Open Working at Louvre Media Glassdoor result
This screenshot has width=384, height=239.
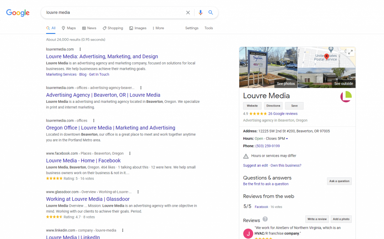[x=88, y=199]
